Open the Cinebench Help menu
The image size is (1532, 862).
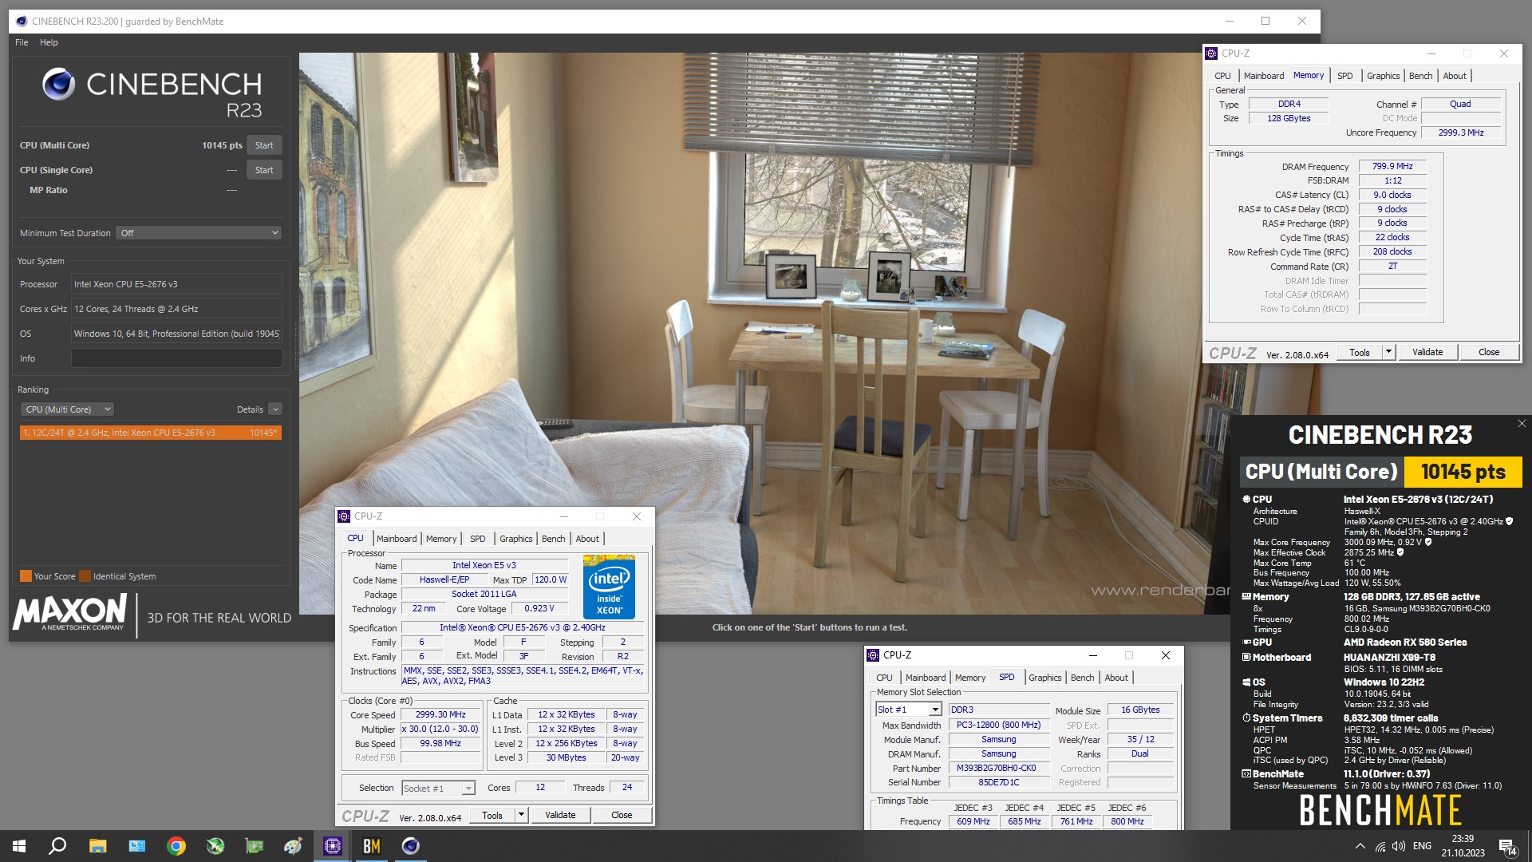(49, 42)
